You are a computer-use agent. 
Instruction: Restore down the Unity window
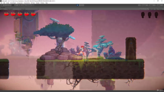pyautogui.click(x=158, y=1)
